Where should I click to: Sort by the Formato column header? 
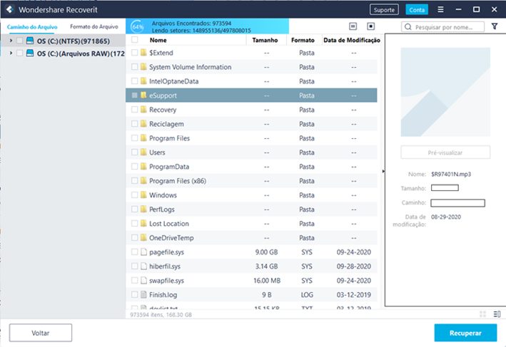[x=303, y=40]
